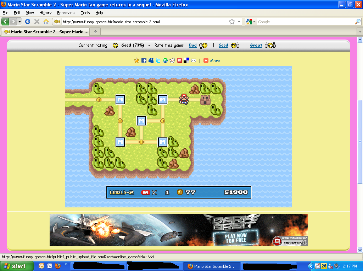363x271 pixels.
Task: Share the game on Delicious
Action: pos(186,60)
